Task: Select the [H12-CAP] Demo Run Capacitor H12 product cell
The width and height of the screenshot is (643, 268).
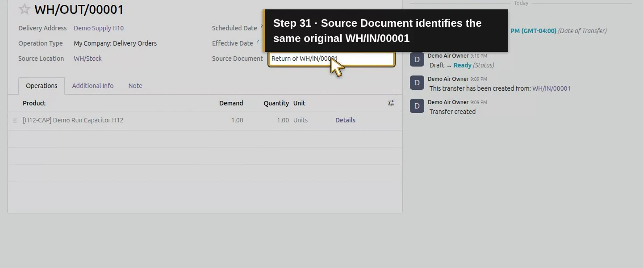Action: pos(73,120)
